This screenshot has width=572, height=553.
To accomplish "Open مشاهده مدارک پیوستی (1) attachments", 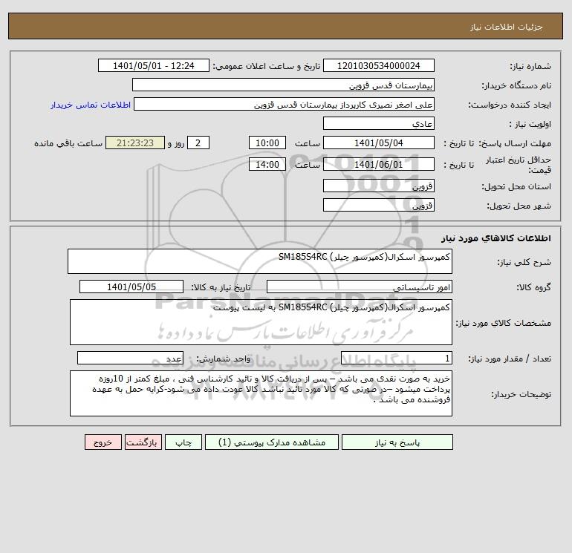I will 272,442.
